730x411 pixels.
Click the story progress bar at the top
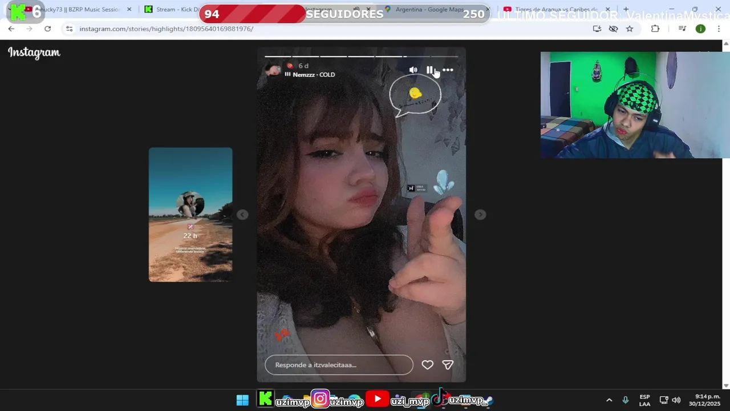(x=361, y=57)
